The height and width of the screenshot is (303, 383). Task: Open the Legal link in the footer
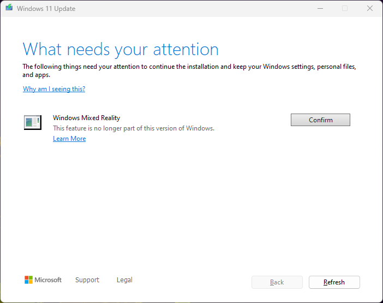[x=124, y=280]
